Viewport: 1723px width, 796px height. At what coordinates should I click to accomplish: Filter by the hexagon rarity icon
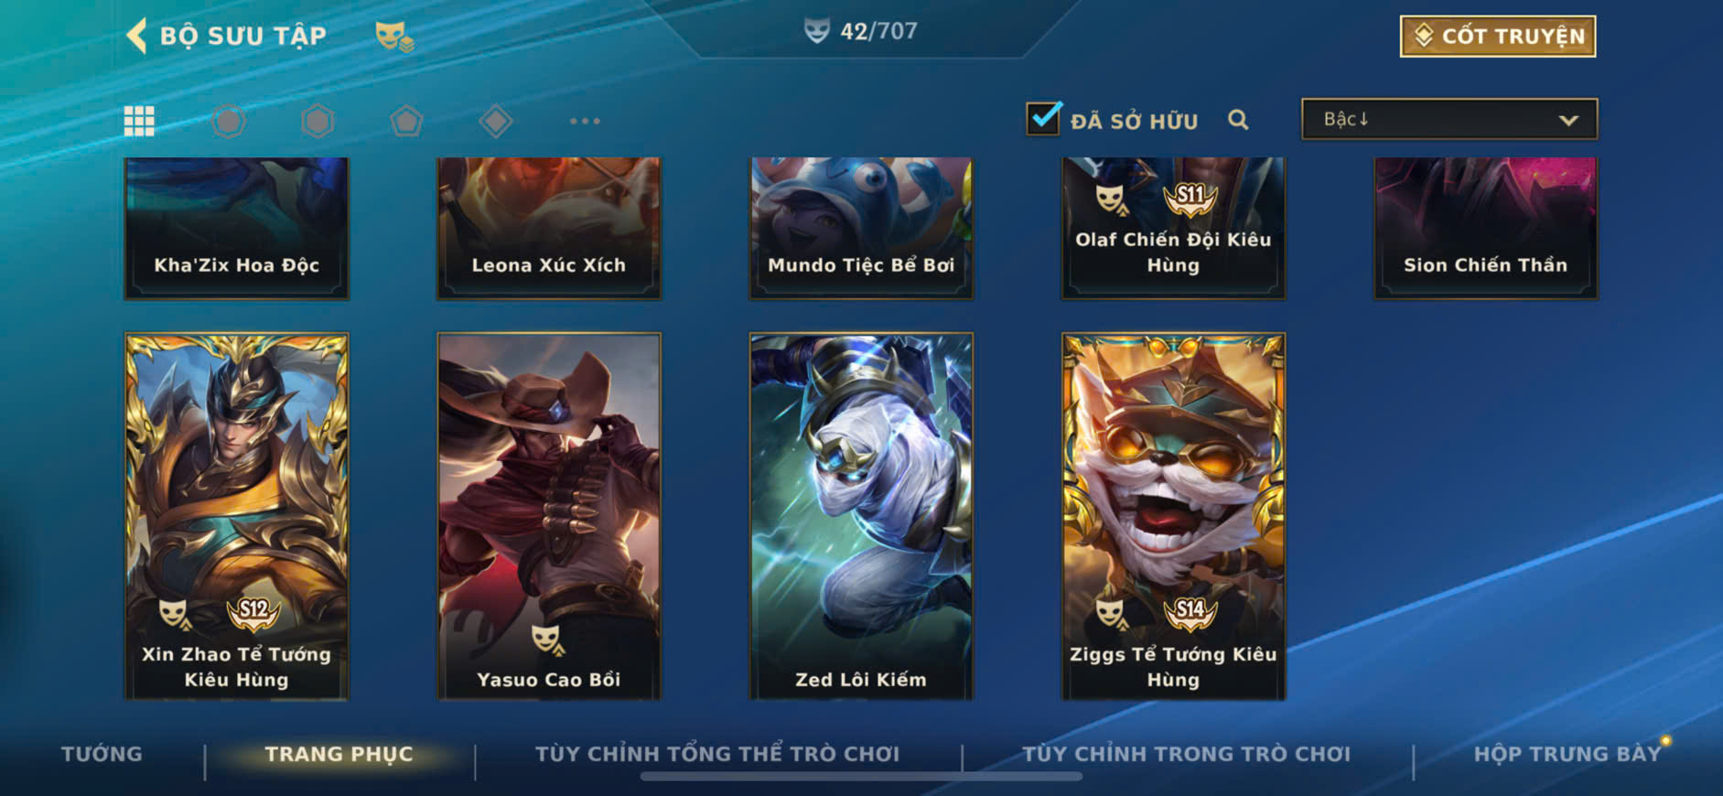318,121
